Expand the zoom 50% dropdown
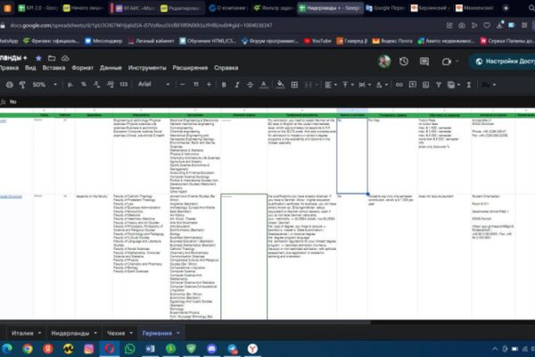 [x=45, y=85]
